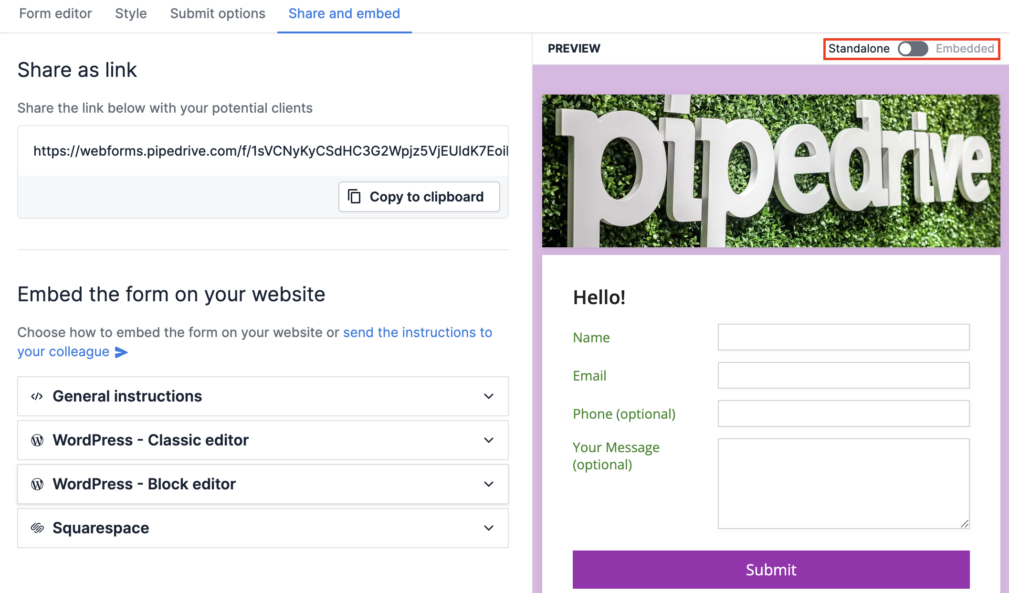Expand the Squarespace section chevron

[x=489, y=528]
